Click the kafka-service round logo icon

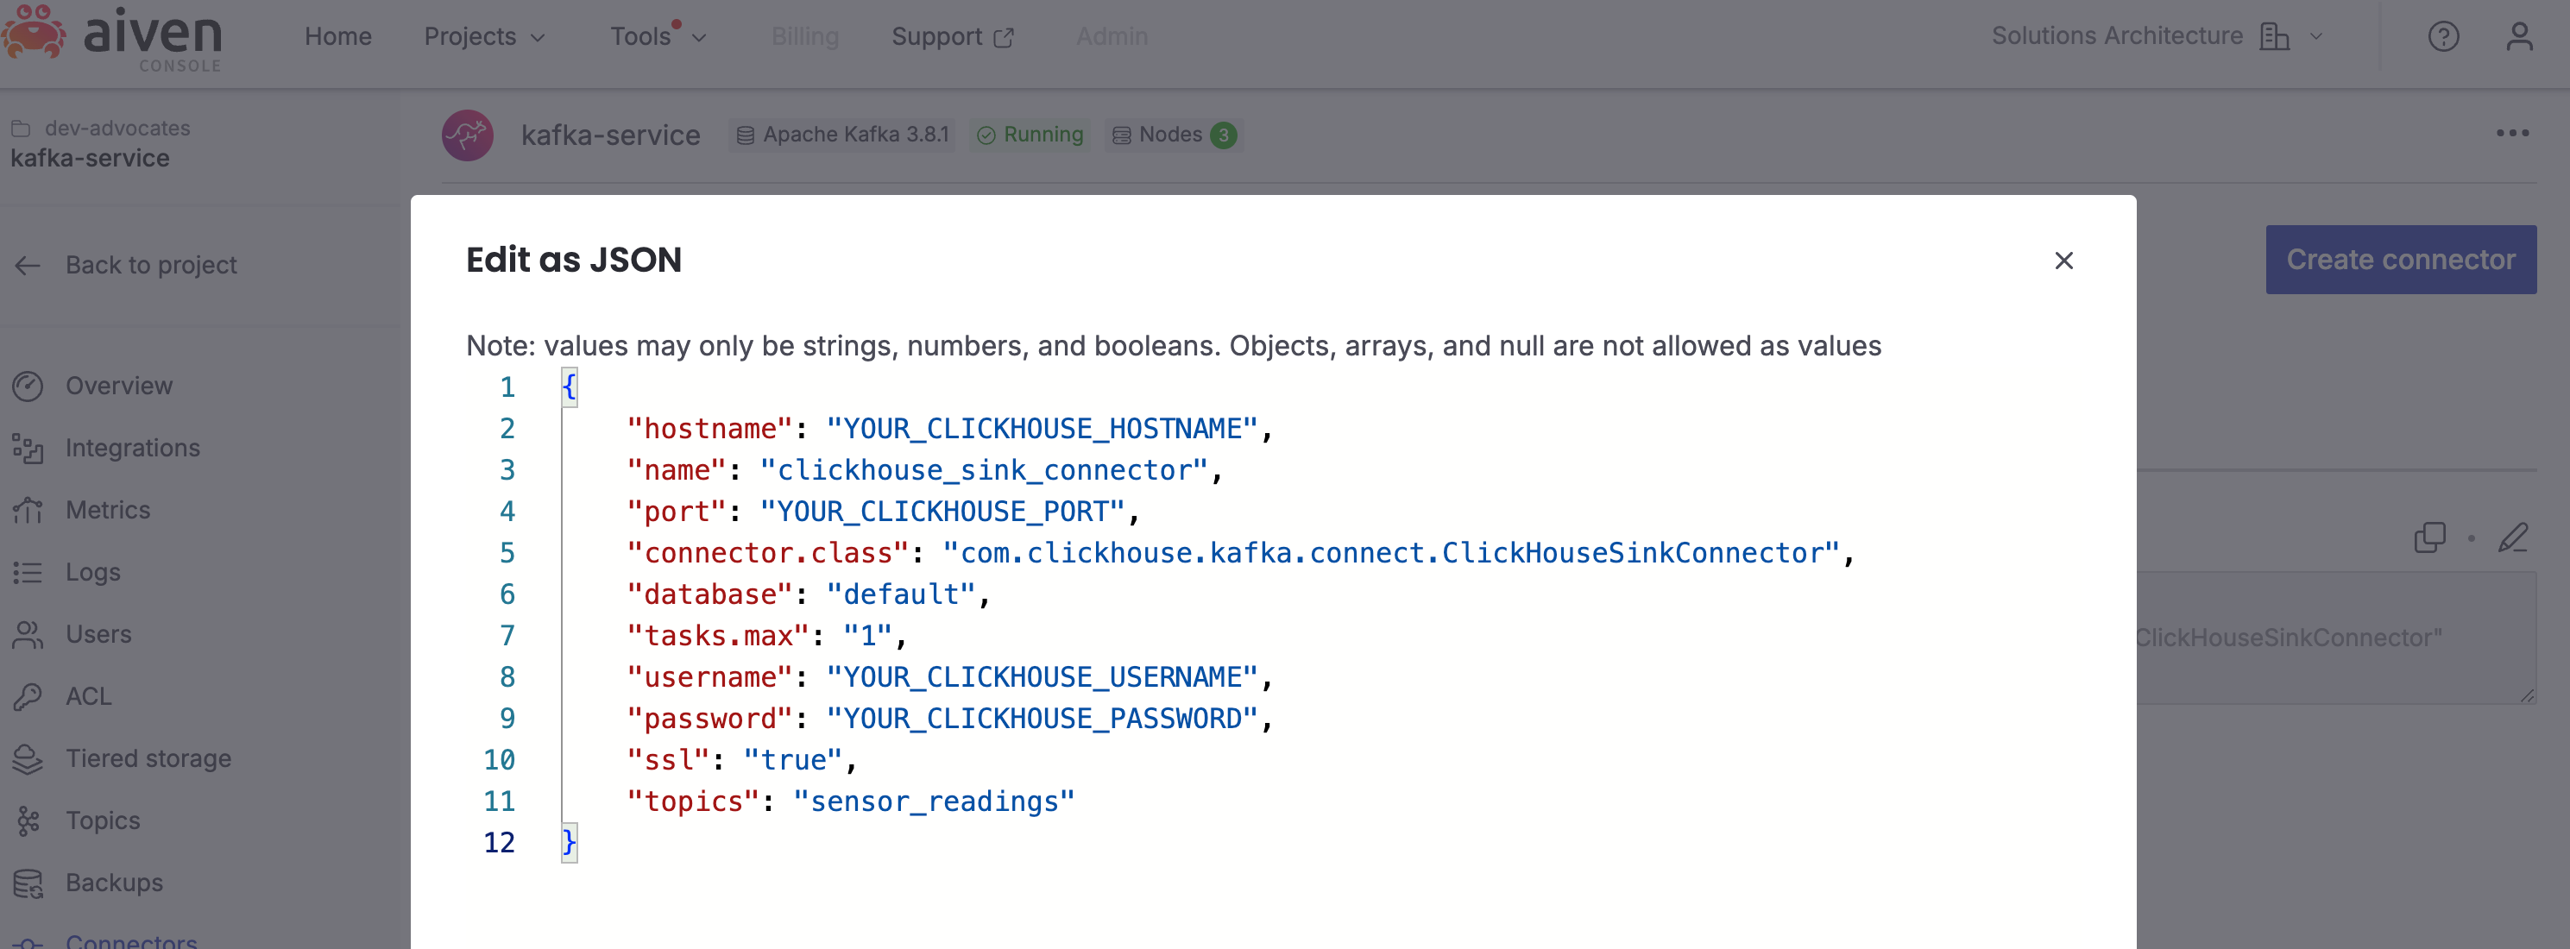coord(468,135)
